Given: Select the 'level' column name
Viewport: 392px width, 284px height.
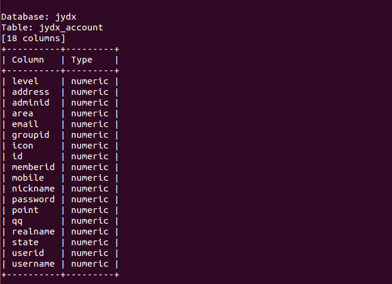Looking at the screenshot, I should 25,81.
